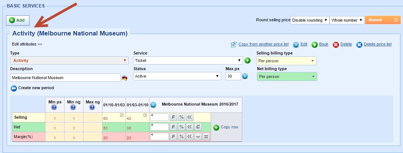Open the Service dropdown showing Ticket
Viewport: 403px width, 153px height.
pos(188,60)
